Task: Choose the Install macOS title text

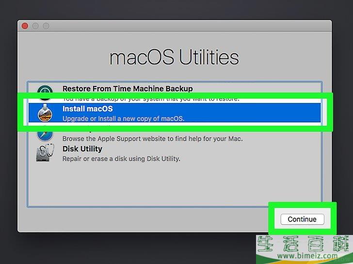Action: point(88,109)
